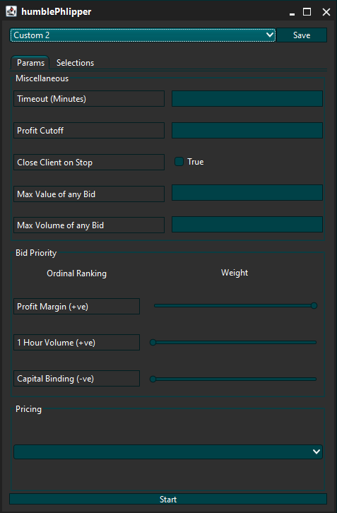Open the Custom 2 profile dropdown

143,35
